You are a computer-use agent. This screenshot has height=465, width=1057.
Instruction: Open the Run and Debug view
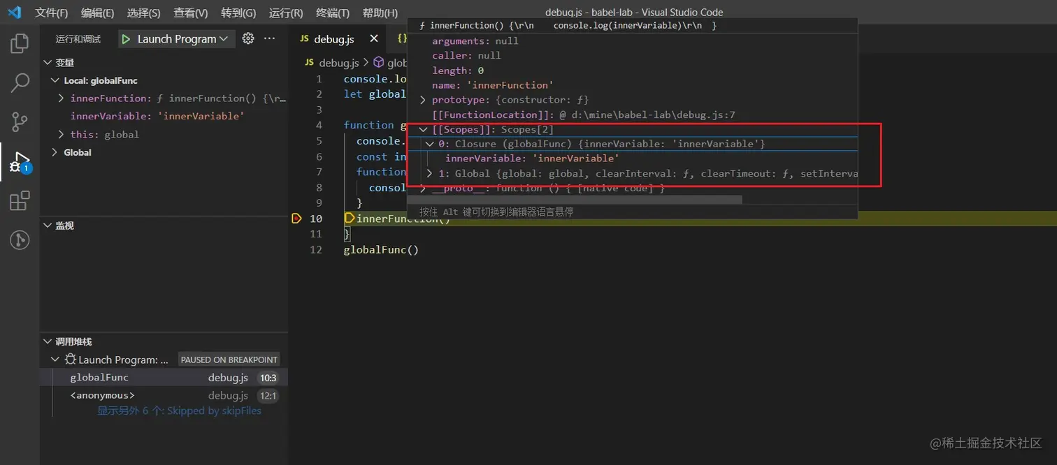[x=20, y=162]
